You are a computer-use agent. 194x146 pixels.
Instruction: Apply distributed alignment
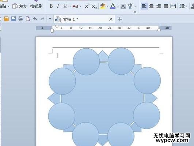(173, 6)
